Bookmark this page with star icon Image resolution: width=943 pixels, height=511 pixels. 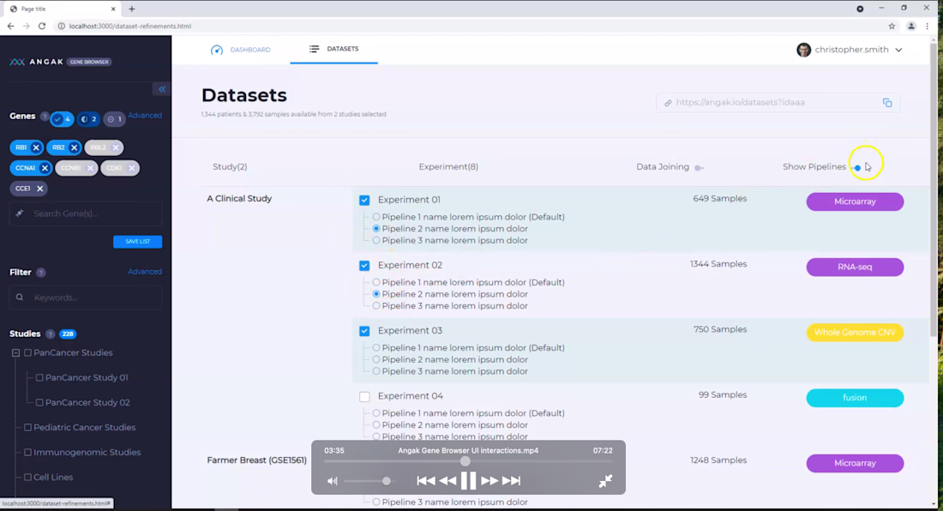(892, 26)
